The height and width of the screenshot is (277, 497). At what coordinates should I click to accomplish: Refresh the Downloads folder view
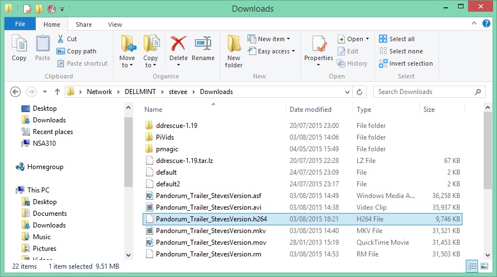[360, 92]
